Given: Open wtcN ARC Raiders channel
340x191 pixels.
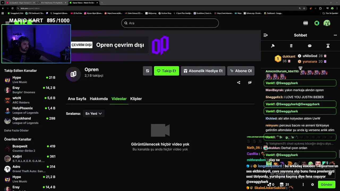Looking at the screenshot, I should 30,100.
